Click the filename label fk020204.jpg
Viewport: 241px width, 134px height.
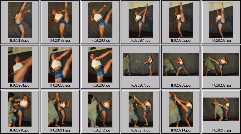tap(20, 85)
